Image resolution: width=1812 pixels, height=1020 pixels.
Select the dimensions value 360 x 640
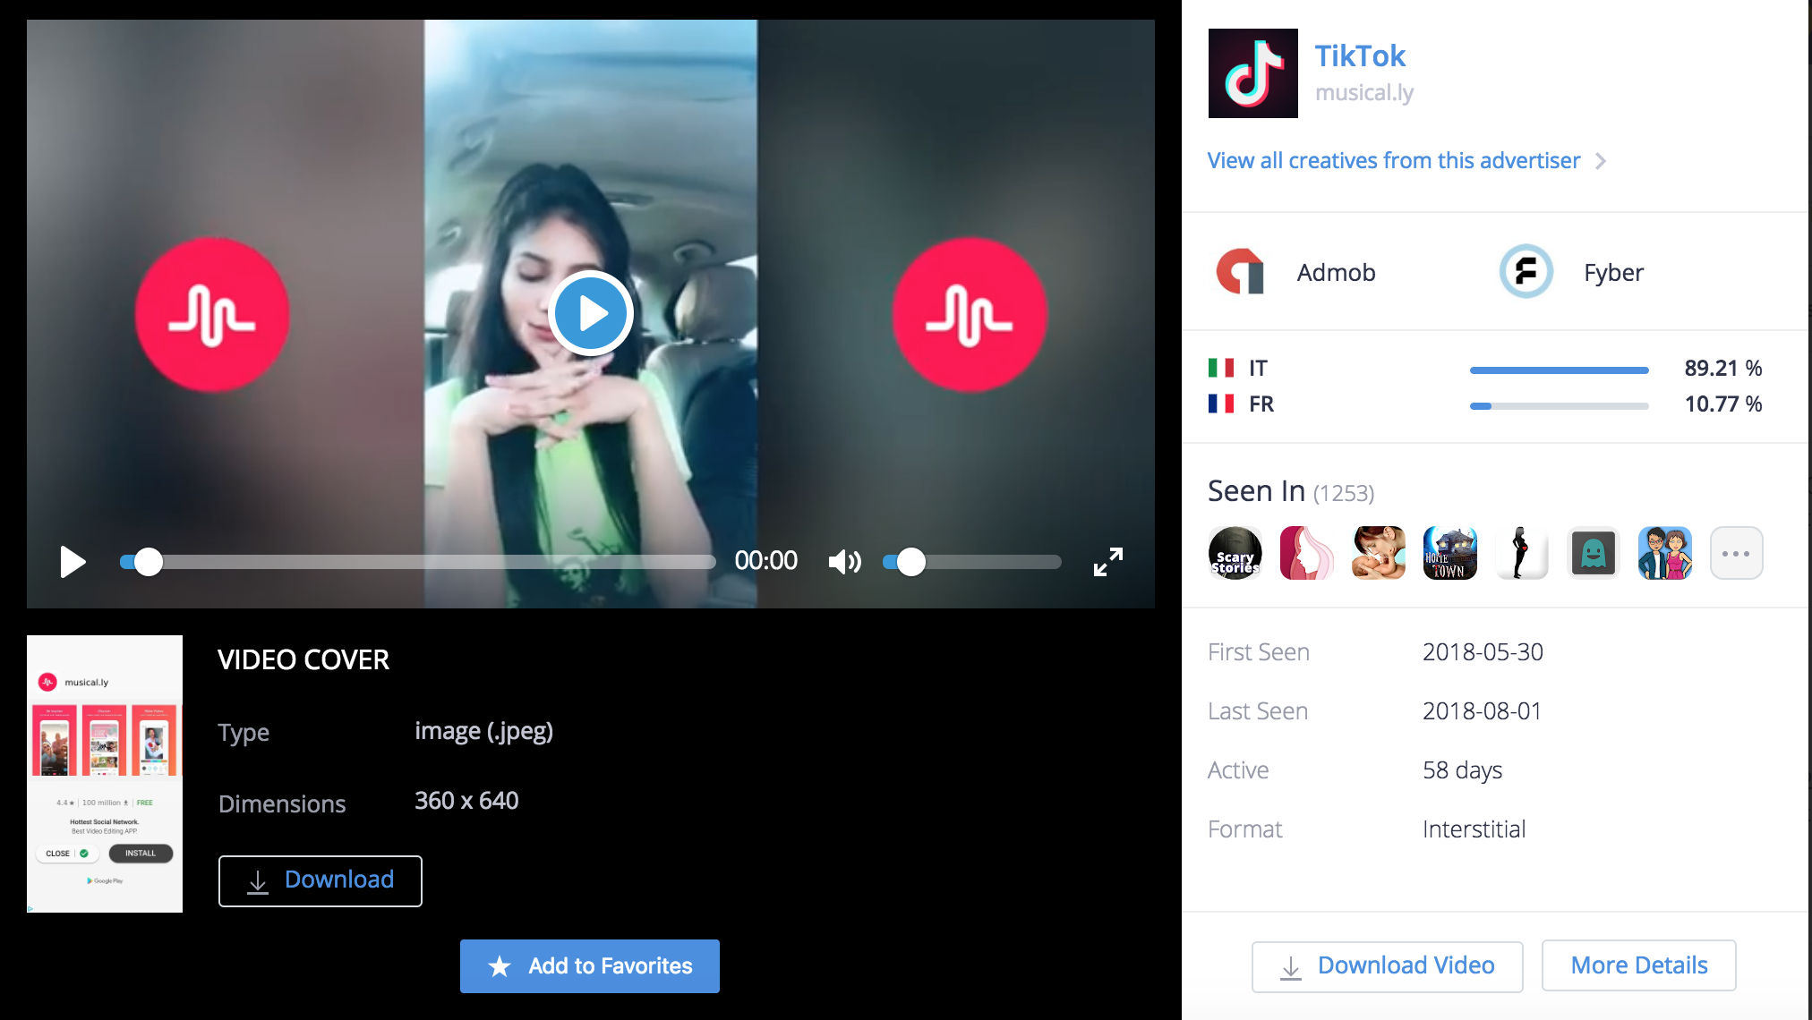466,801
